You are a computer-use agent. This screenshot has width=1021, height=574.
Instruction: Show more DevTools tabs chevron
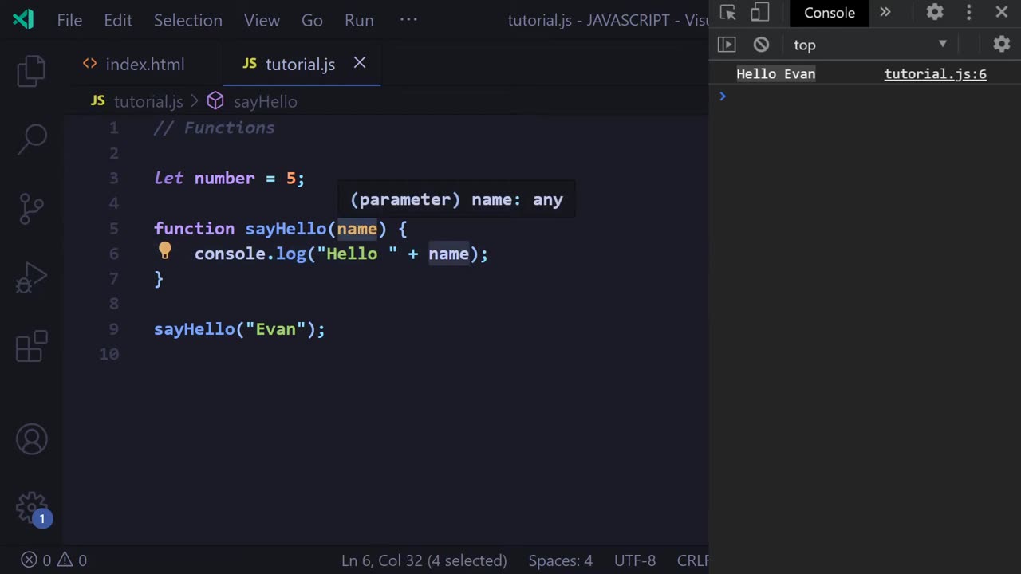(885, 12)
